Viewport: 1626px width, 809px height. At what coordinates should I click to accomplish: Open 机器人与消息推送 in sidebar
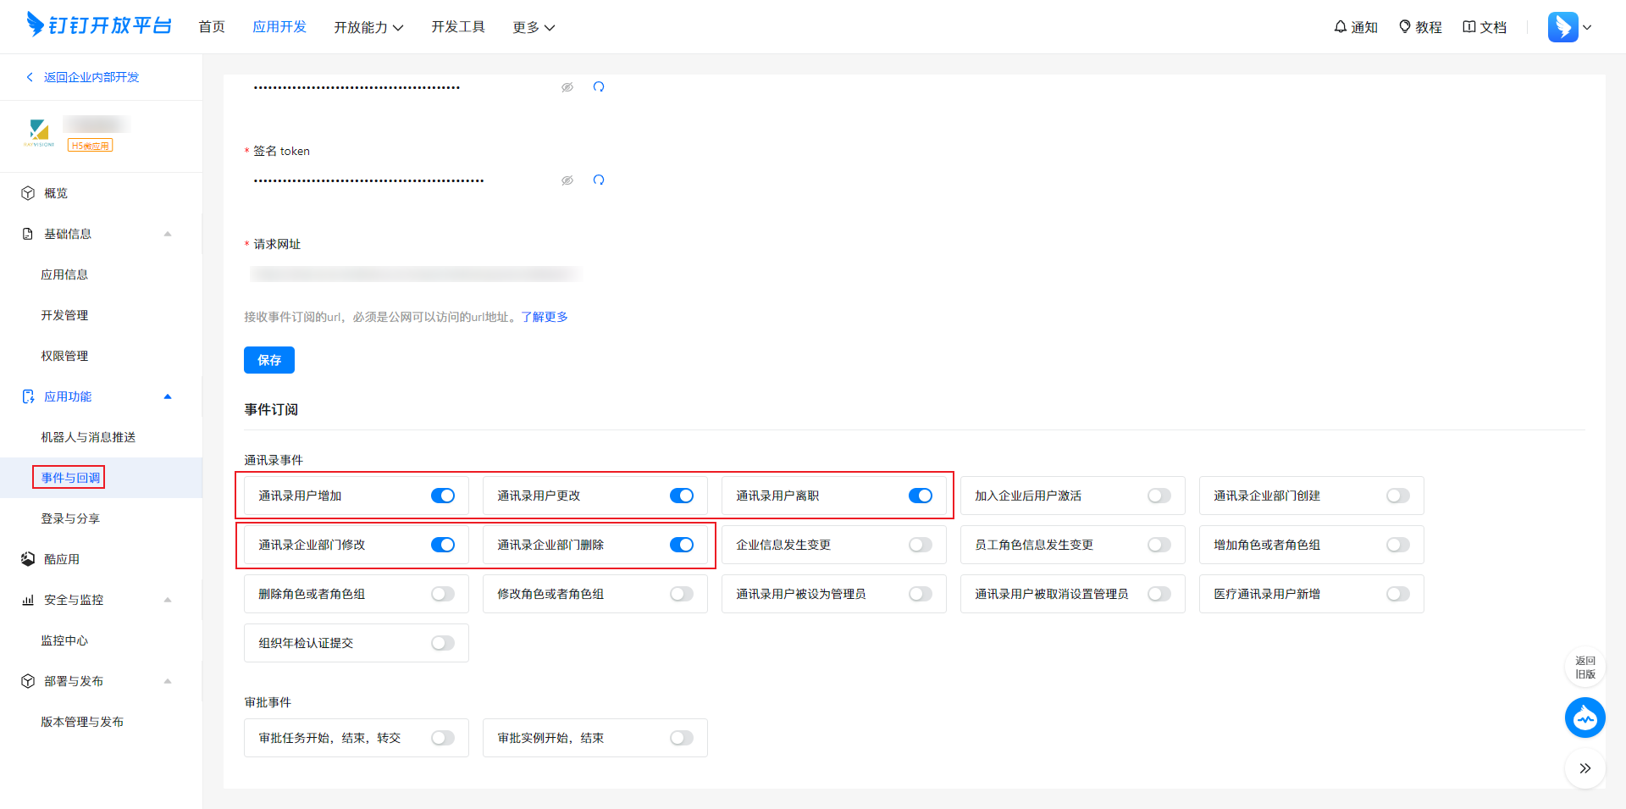click(x=88, y=437)
